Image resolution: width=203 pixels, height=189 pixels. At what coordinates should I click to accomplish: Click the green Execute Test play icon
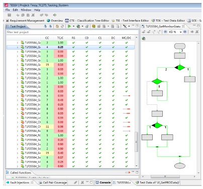pyautogui.click(x=69, y=26)
